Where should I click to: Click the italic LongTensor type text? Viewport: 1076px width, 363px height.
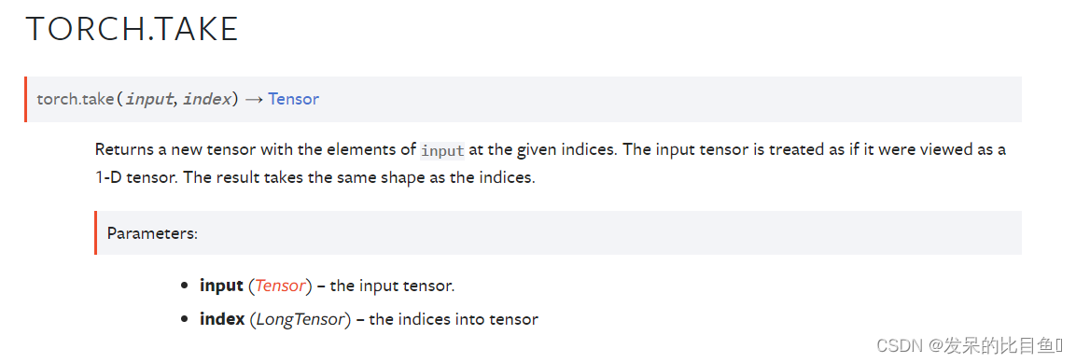299,319
